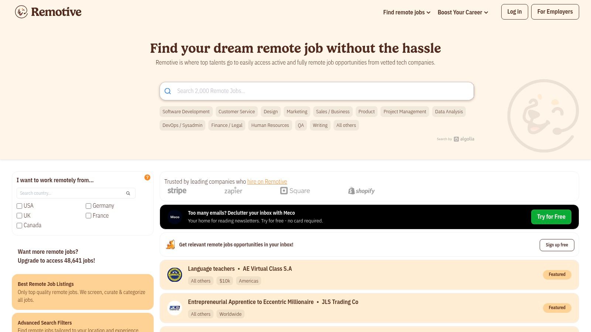Choose the Human Resources category
The width and height of the screenshot is (591, 332).
[x=270, y=125]
